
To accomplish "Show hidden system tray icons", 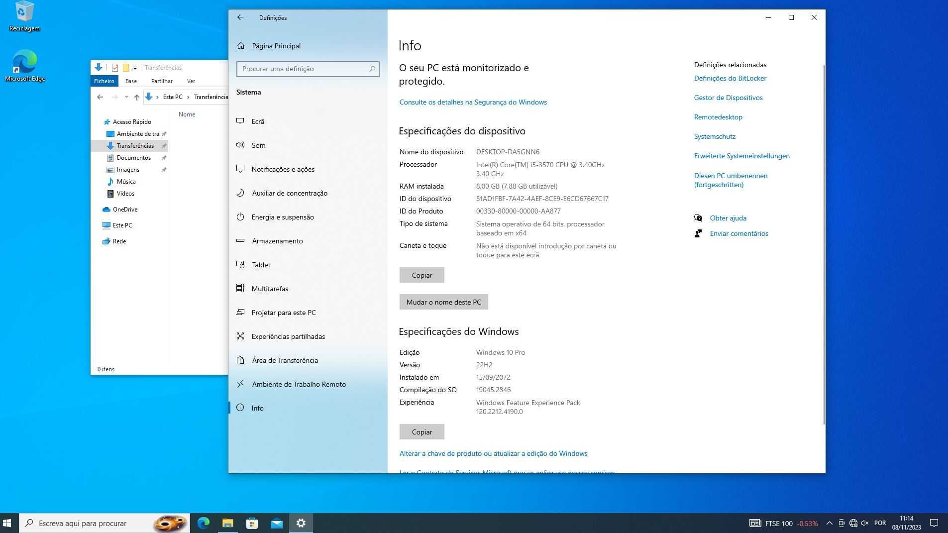I will tap(829, 523).
